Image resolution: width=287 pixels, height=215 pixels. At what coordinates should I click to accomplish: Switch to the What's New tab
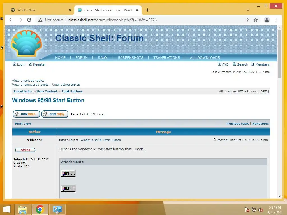coord(40,10)
